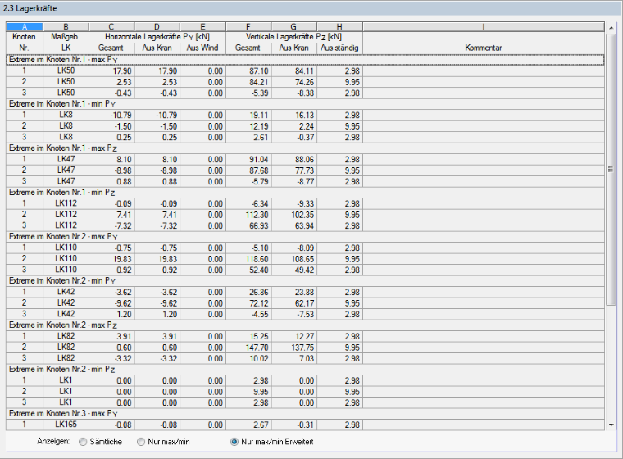The image size is (623, 459).
Task: Select column D header
Action: pyautogui.click(x=157, y=27)
